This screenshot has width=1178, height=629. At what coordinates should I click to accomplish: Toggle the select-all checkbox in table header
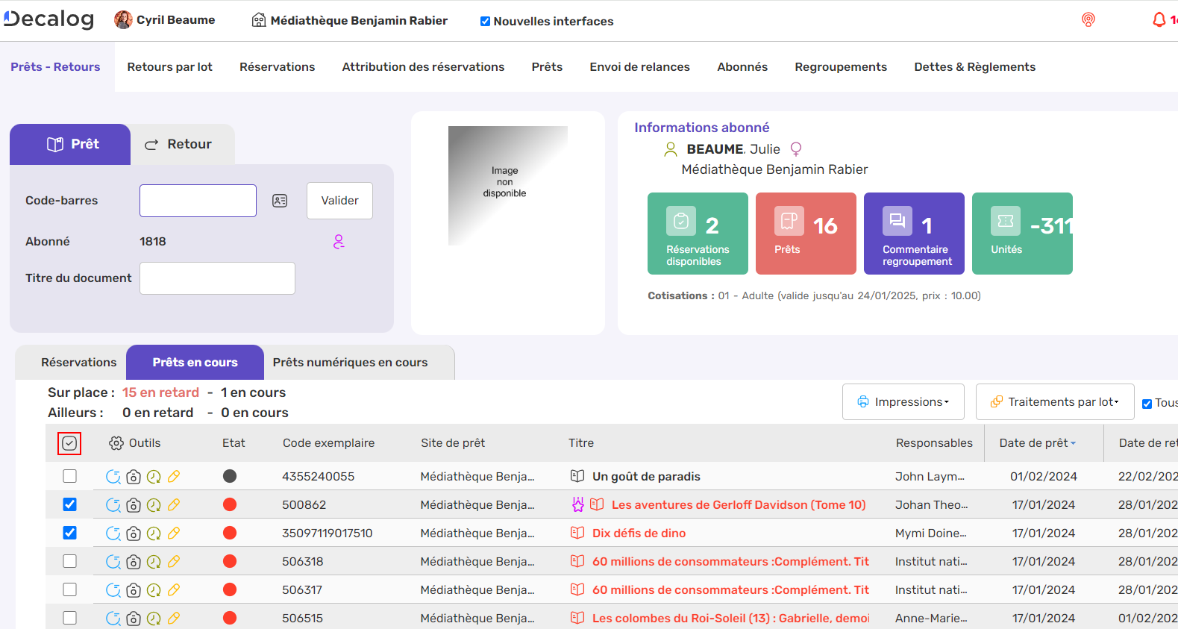coord(69,443)
